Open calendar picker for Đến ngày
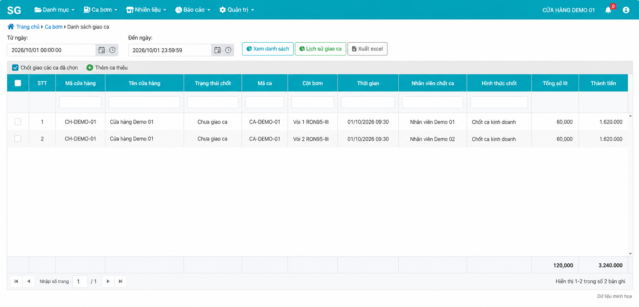Viewport: 639px width, 307px height. [x=218, y=50]
